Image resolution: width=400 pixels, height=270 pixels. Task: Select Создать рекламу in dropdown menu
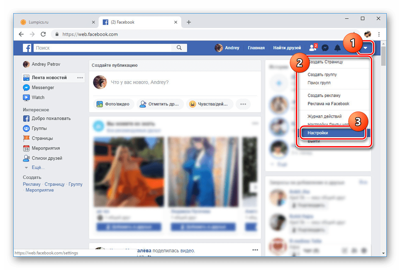pos(324,95)
